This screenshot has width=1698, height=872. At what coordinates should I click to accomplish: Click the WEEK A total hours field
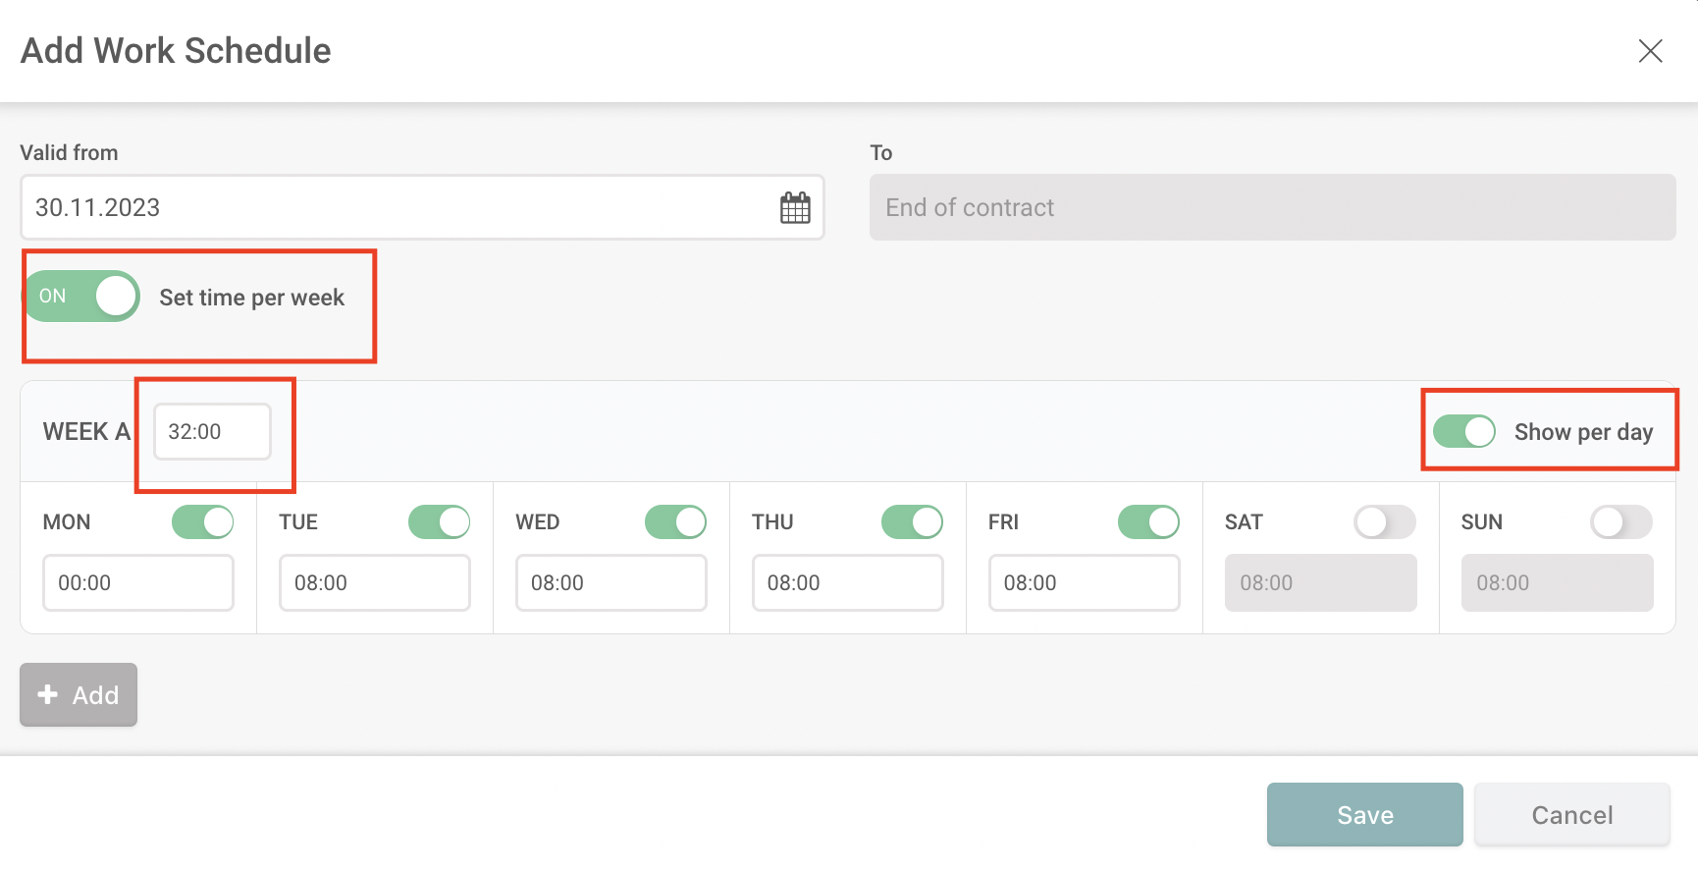(212, 431)
